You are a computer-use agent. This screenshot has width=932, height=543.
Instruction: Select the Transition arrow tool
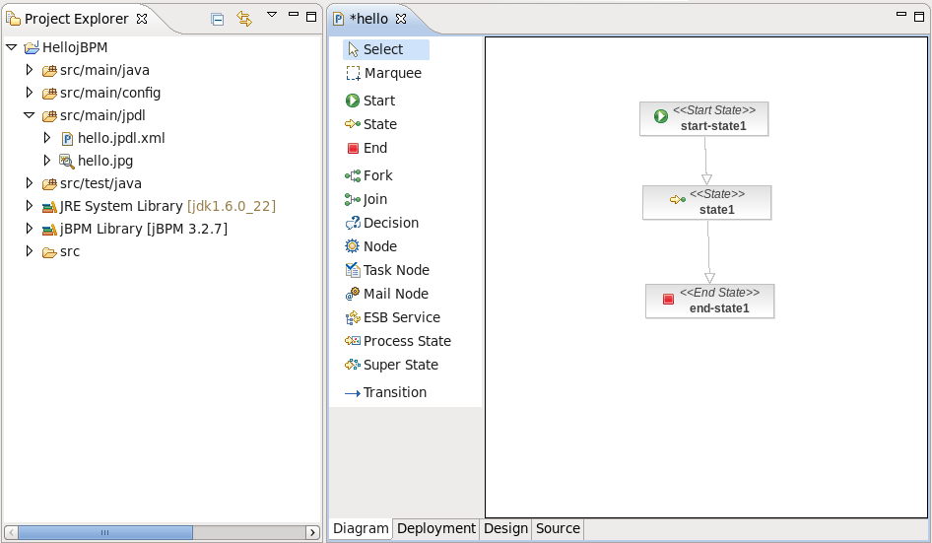386,392
